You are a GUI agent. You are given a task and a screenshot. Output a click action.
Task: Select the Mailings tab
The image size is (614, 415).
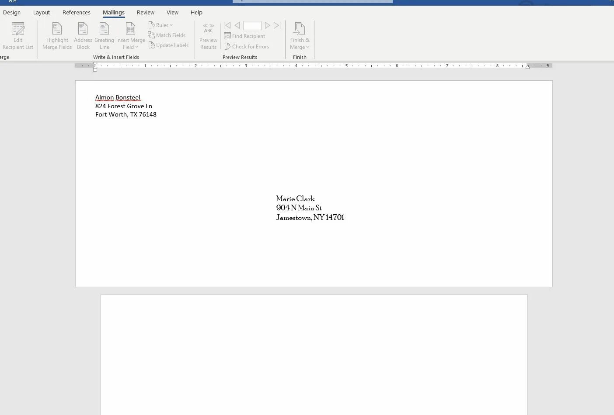coord(114,12)
